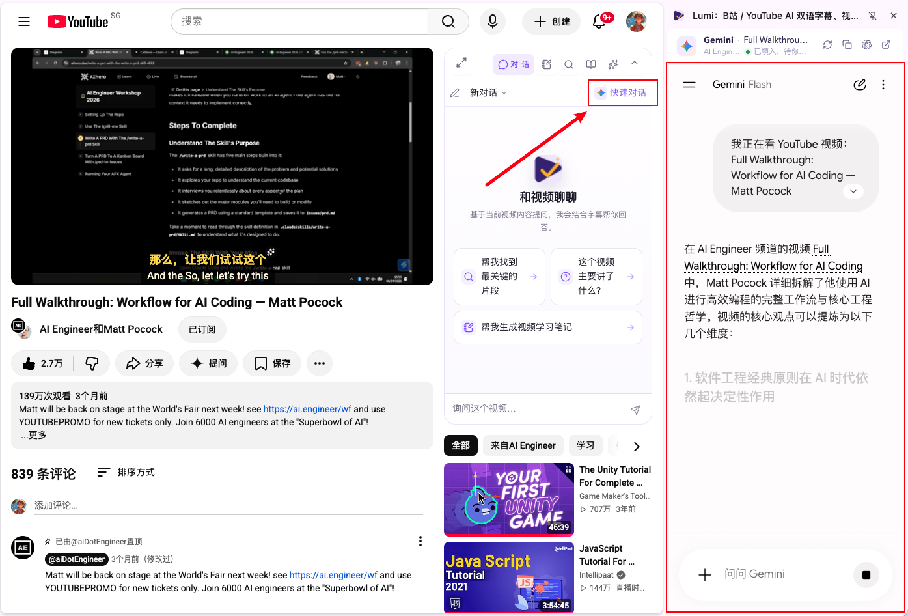Send the video question with the paper-plane icon
908x616 pixels.
[635, 410]
